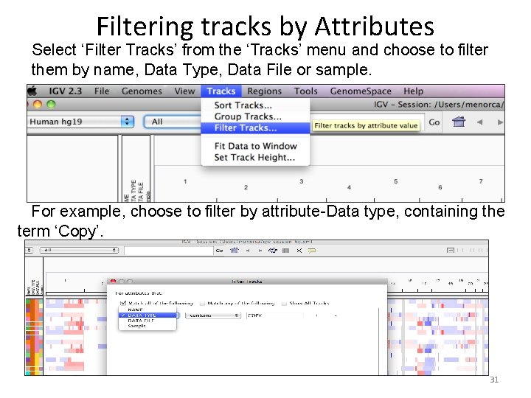Click the Go button in lower toolbar
531x398 pixels.
(220, 251)
